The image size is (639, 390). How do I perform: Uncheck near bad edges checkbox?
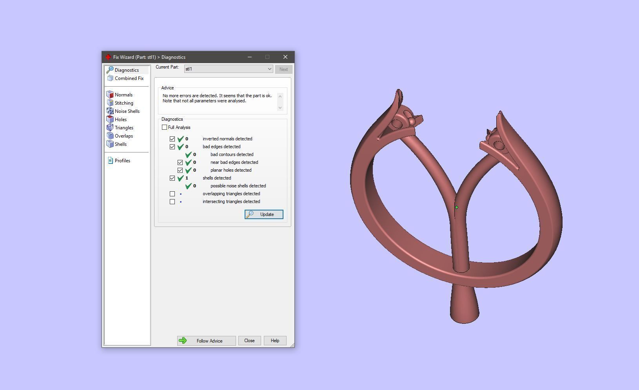[180, 162]
